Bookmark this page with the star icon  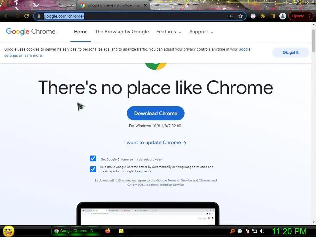coord(241,16)
